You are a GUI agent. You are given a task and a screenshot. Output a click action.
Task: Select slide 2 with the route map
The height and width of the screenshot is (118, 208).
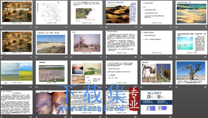pyautogui.click(x=52, y=13)
